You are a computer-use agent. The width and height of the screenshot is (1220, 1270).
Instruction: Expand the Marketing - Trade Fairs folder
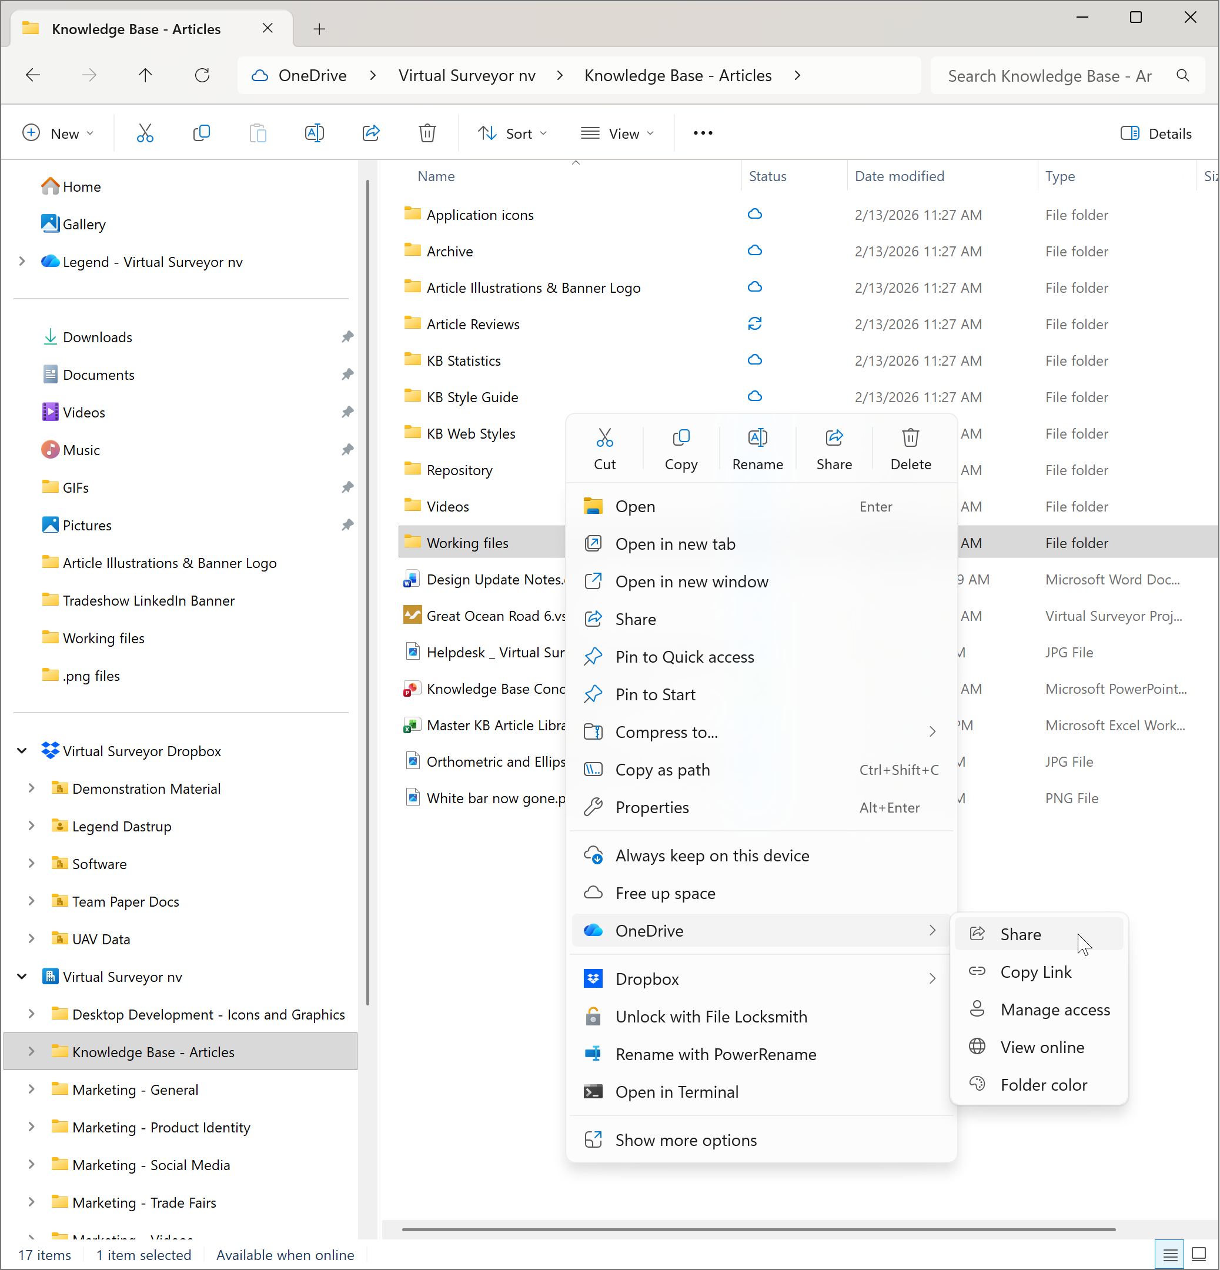(31, 1202)
